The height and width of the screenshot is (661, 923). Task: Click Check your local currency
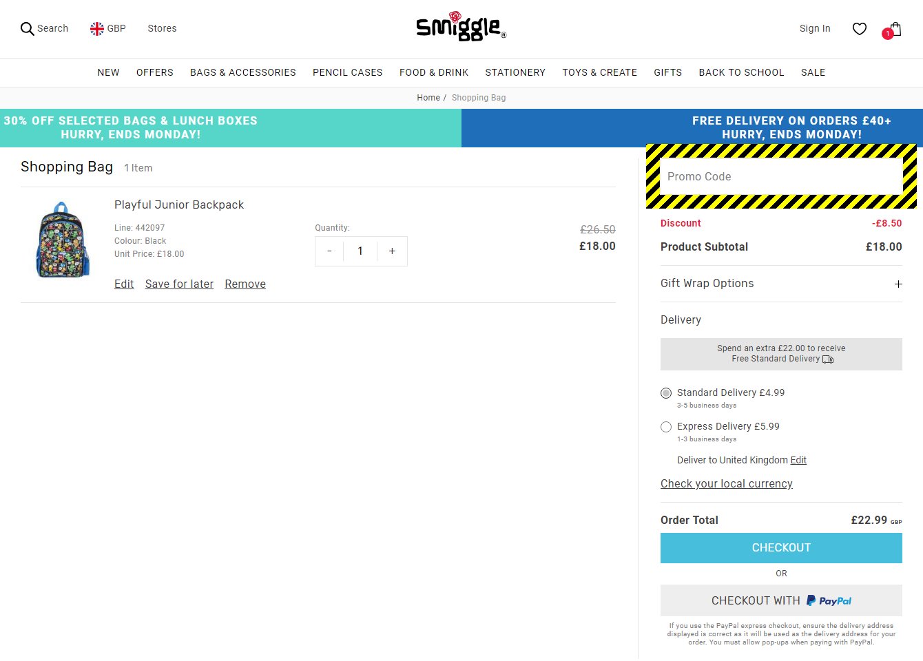click(727, 483)
